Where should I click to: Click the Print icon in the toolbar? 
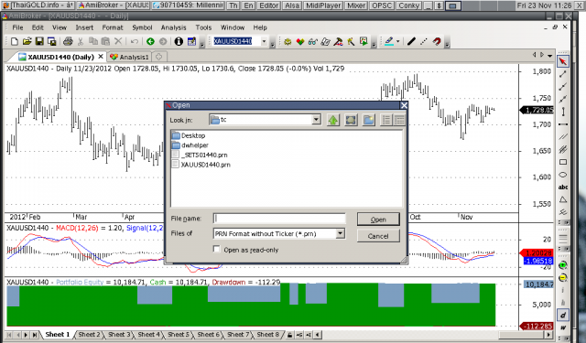(x=68, y=41)
